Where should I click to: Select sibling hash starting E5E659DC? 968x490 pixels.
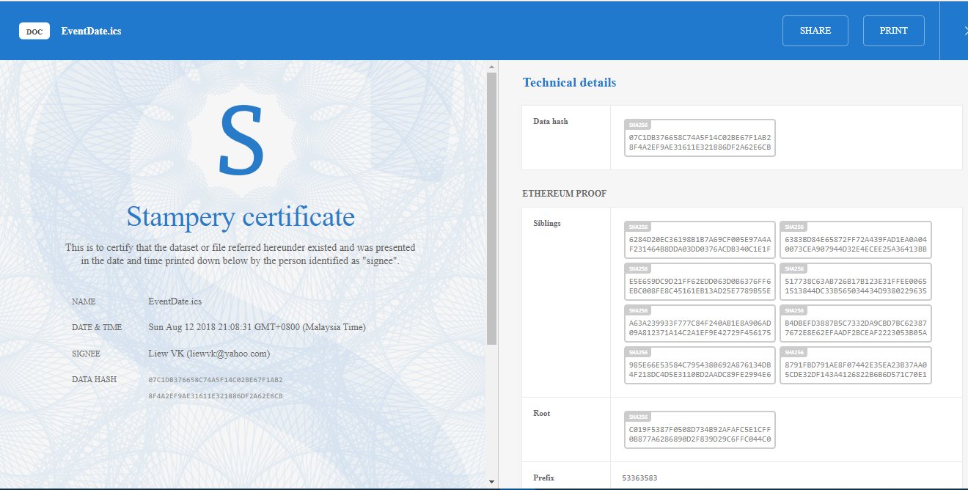click(x=700, y=282)
